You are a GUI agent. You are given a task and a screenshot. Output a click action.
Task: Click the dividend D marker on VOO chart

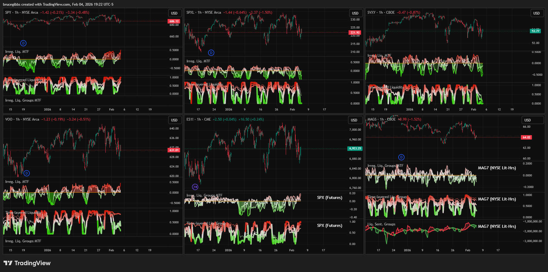(x=26, y=173)
